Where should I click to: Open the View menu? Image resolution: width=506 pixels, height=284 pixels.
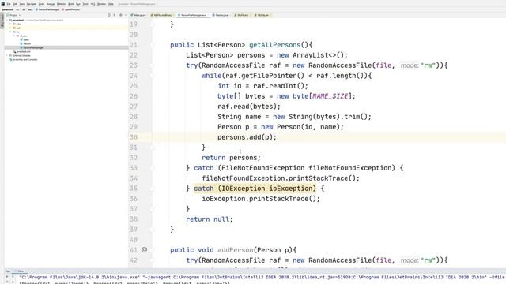22,4
